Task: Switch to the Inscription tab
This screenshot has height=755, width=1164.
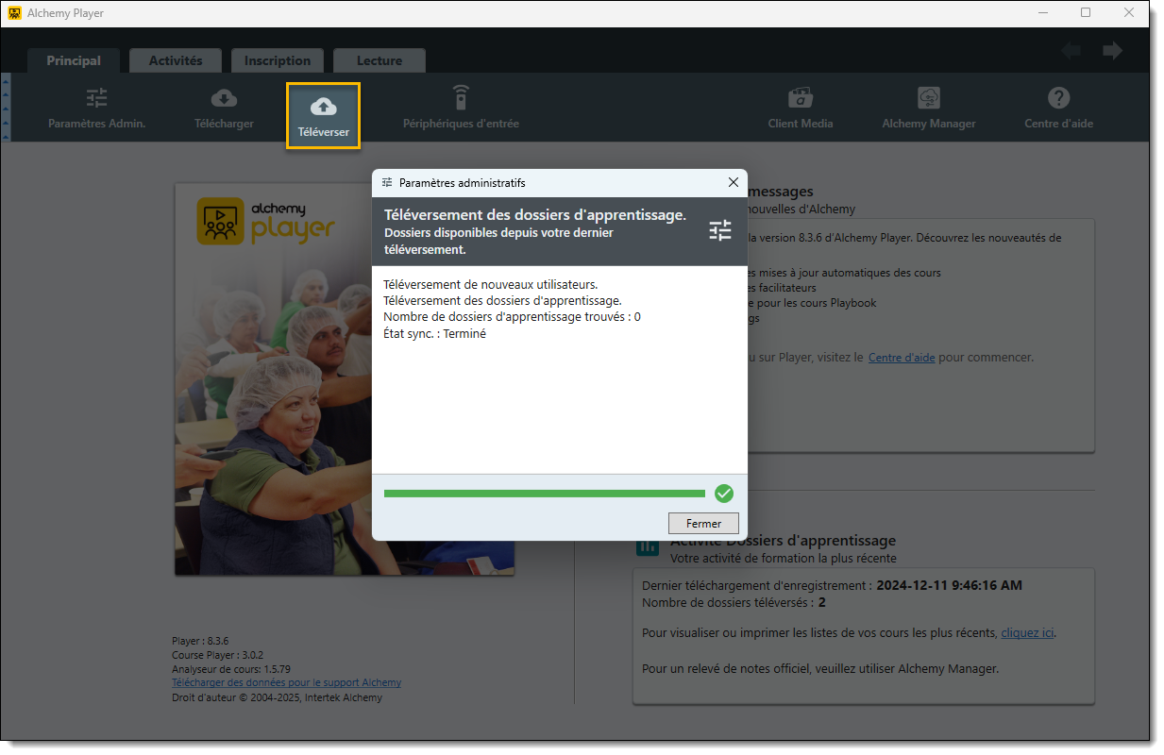Action: (278, 60)
